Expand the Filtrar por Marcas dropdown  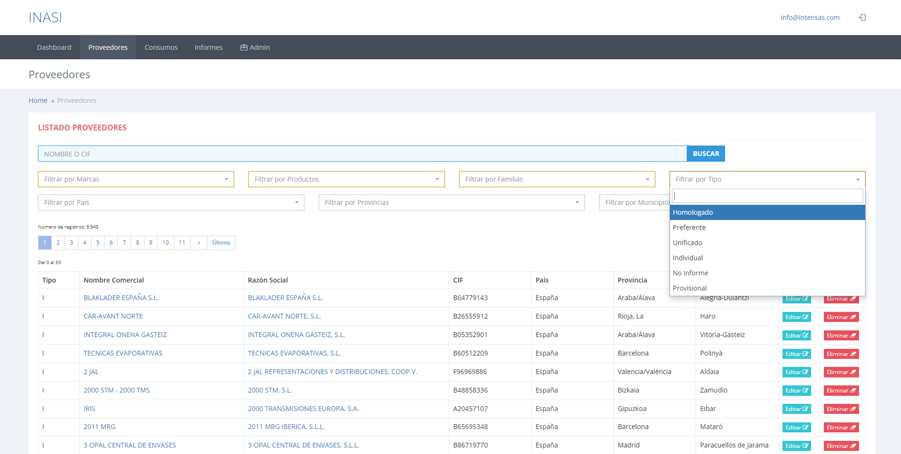136,179
